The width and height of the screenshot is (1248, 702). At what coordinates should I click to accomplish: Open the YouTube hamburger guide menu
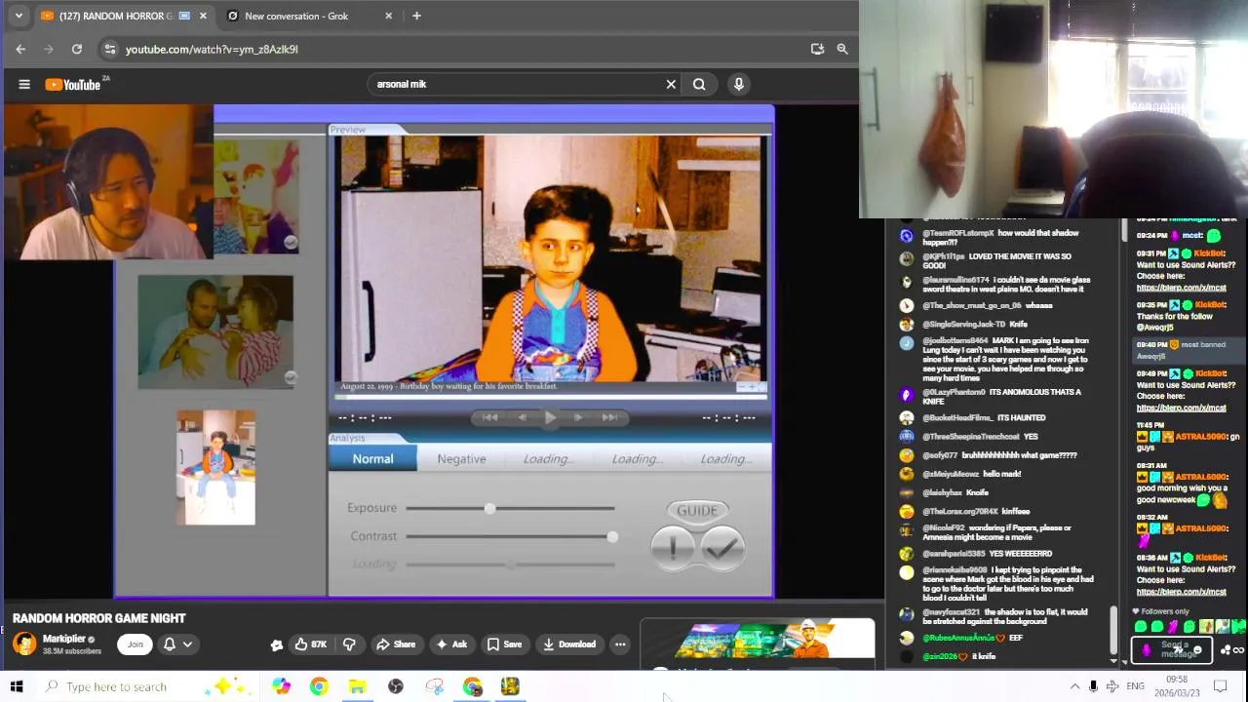pyautogui.click(x=24, y=84)
